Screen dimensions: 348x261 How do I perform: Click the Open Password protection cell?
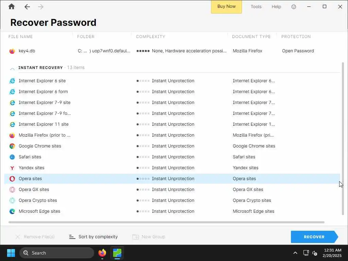coord(298,51)
